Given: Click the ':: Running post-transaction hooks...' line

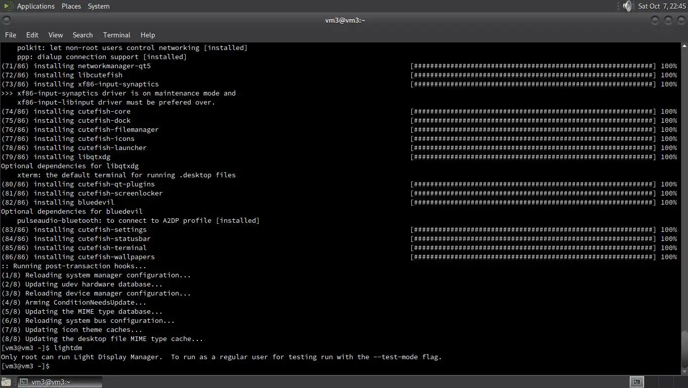Looking at the screenshot, I should (x=74, y=266).
